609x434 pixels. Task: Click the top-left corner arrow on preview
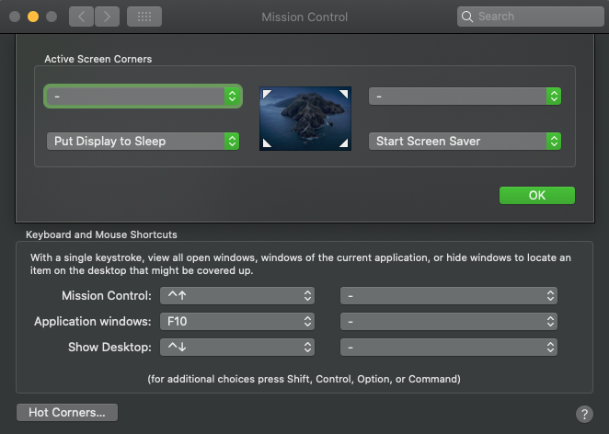[267, 94]
